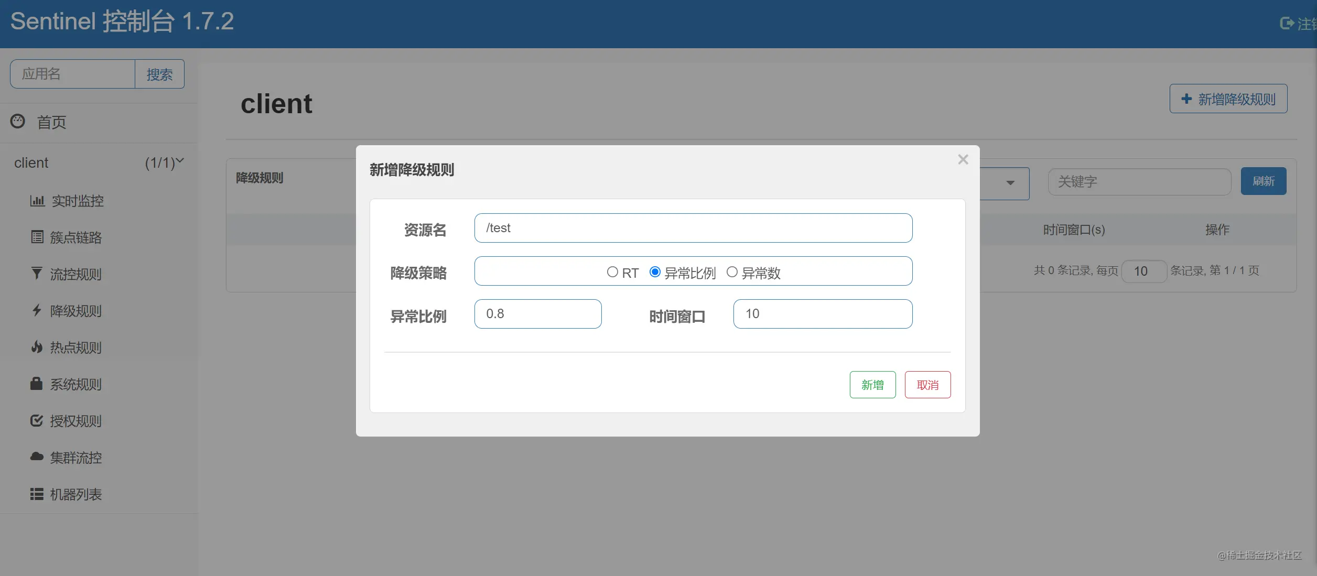
Task: Click the lightning bolt icon for 降级规则
Action: (x=37, y=310)
